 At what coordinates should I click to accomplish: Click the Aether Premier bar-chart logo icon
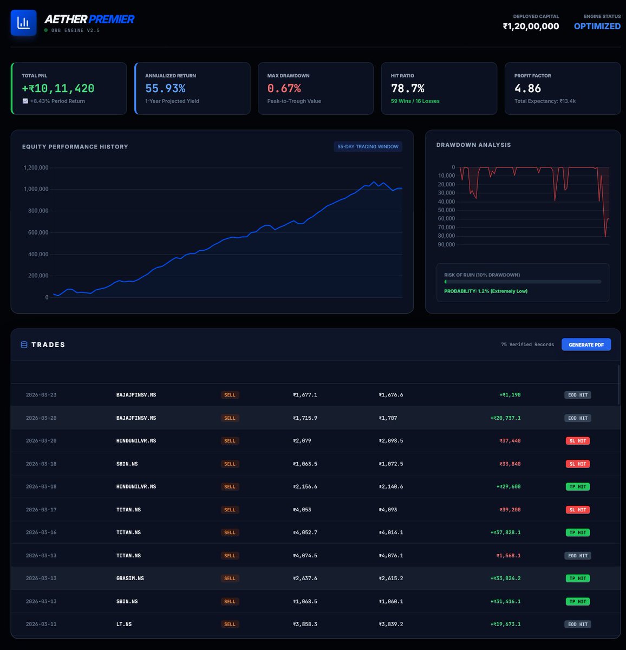[24, 23]
